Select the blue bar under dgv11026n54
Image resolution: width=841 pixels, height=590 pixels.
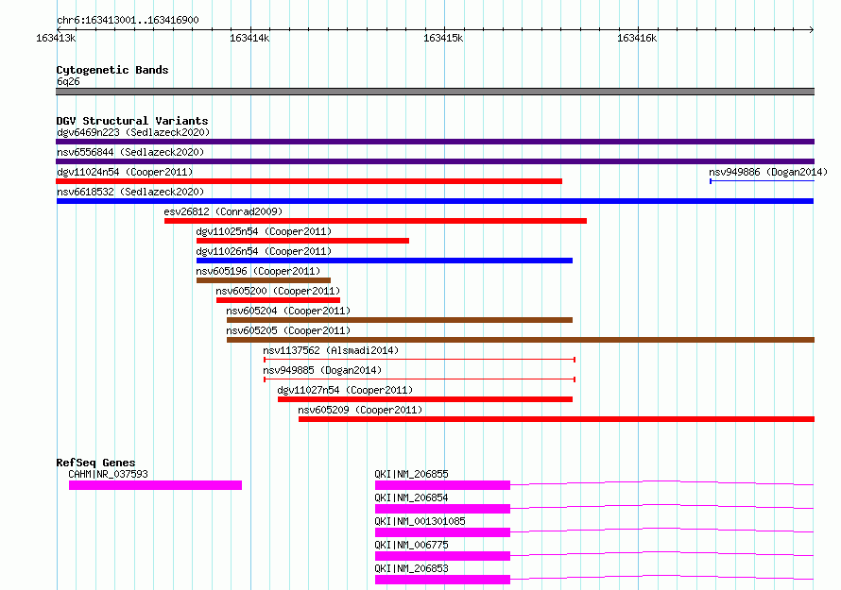click(x=385, y=261)
